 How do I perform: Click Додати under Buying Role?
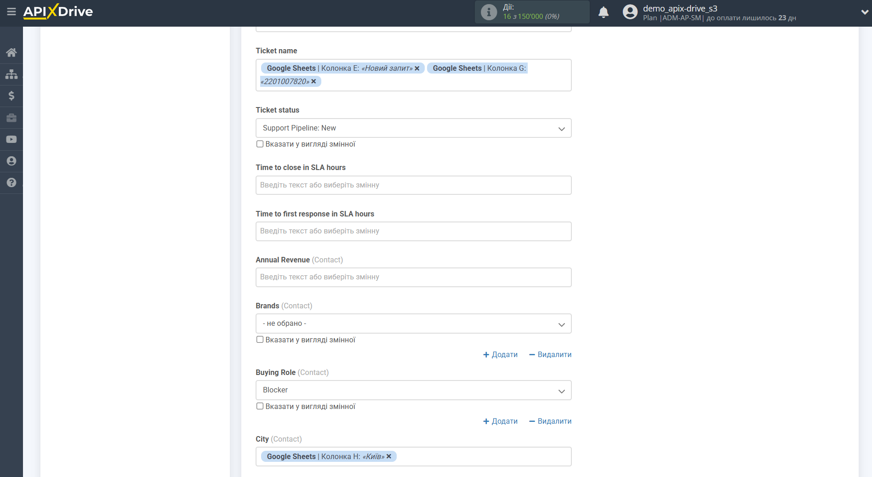[500, 421]
